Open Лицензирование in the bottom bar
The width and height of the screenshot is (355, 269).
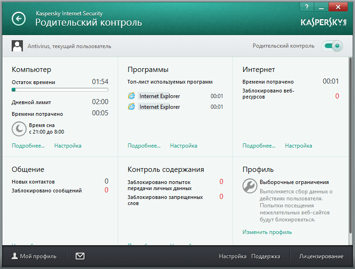[321, 256]
